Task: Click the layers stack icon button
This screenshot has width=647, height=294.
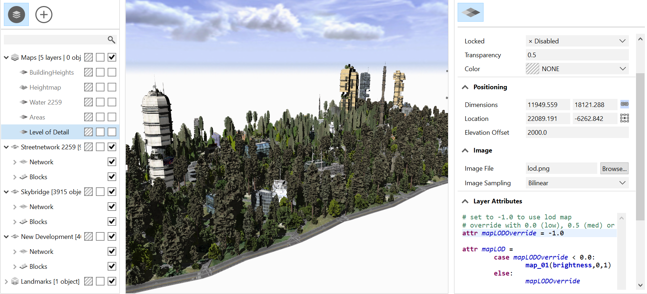Action: pyautogui.click(x=16, y=15)
